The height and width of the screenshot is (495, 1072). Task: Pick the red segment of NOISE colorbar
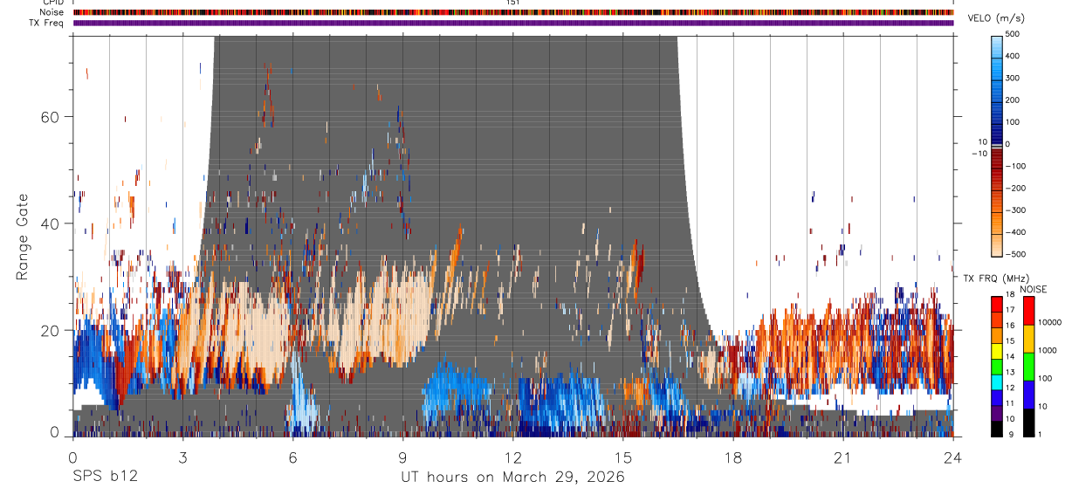click(x=1028, y=310)
